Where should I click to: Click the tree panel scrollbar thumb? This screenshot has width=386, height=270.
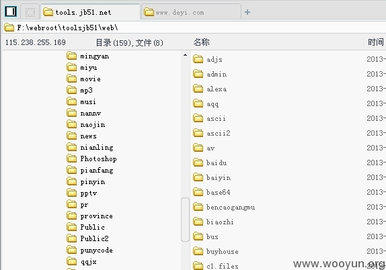pos(185,220)
